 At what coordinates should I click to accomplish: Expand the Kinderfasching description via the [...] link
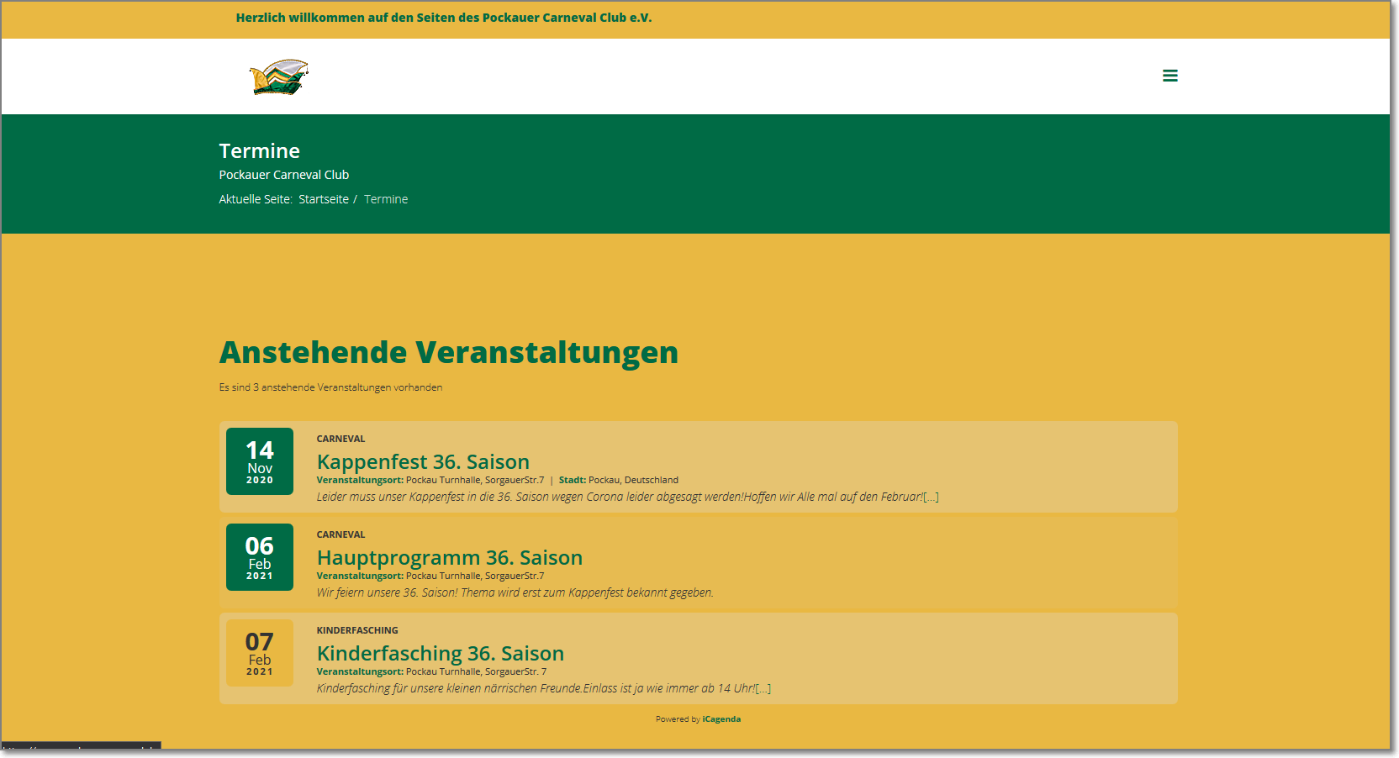coord(763,689)
